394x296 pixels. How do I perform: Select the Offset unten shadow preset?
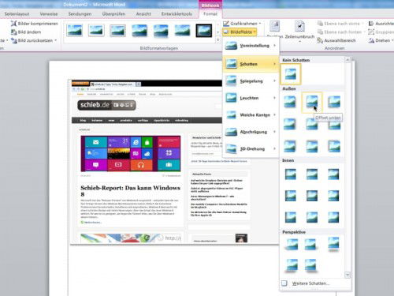point(312,102)
